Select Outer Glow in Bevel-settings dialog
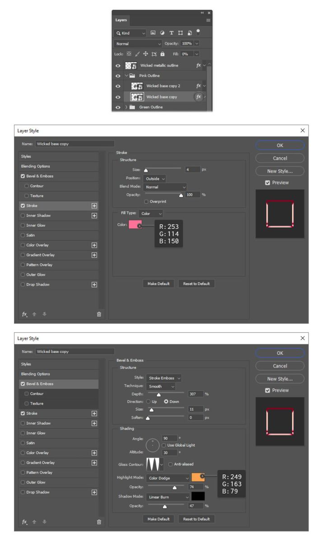The height and width of the screenshot is (542, 322). click(x=58, y=482)
